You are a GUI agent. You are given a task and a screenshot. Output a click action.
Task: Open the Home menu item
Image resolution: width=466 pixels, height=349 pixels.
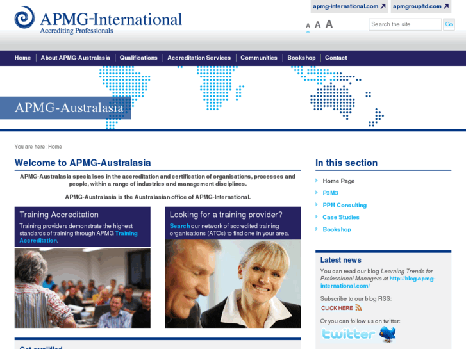coord(22,58)
